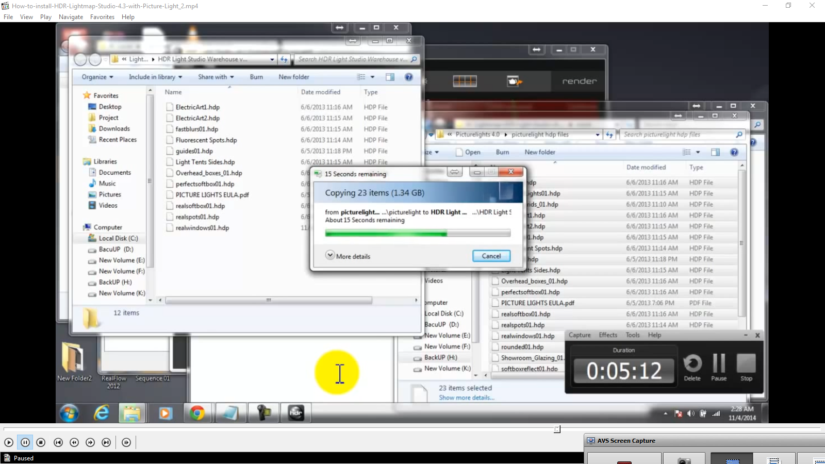This screenshot has width=825, height=464.
Task: Click Burn in the front Explorer toolbar
Action: pyautogui.click(x=256, y=77)
